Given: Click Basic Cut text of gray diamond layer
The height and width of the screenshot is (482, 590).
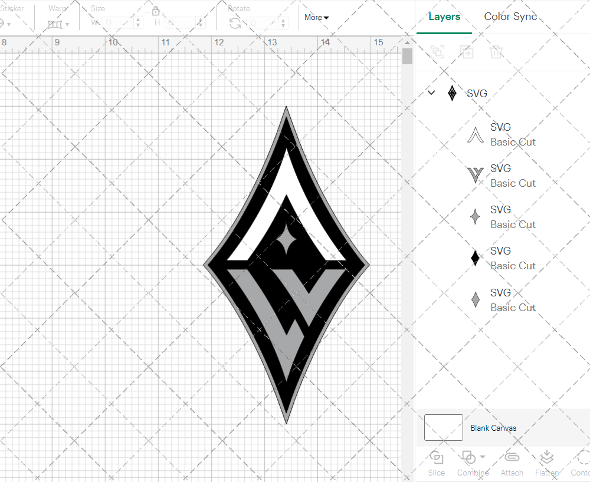Looking at the screenshot, I should point(513,308).
